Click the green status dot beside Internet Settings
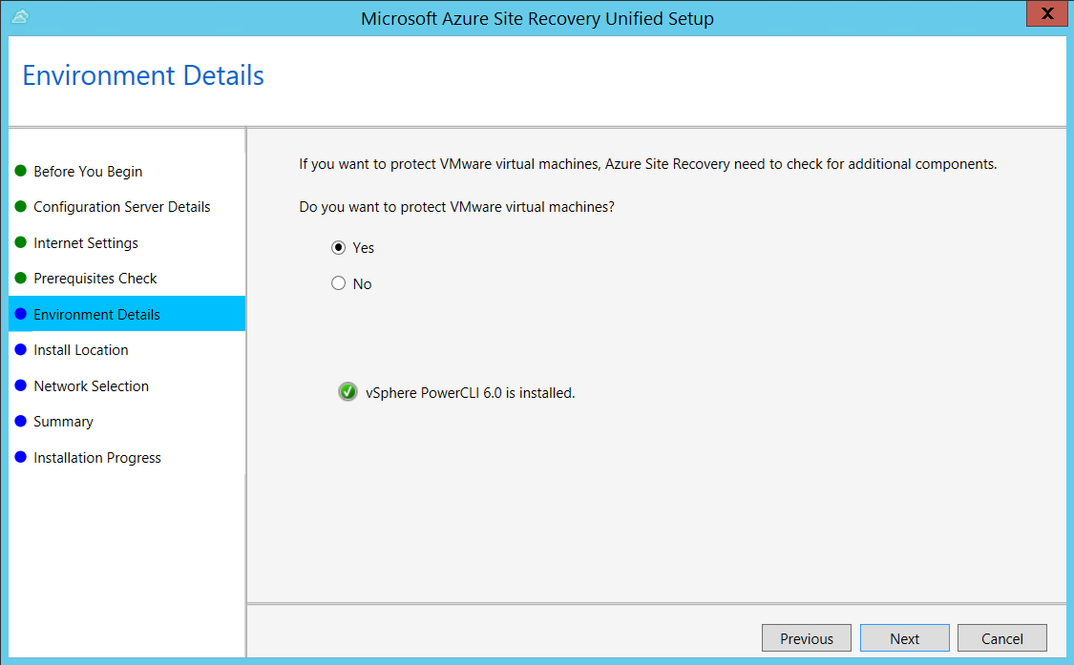The height and width of the screenshot is (665, 1074). [23, 242]
